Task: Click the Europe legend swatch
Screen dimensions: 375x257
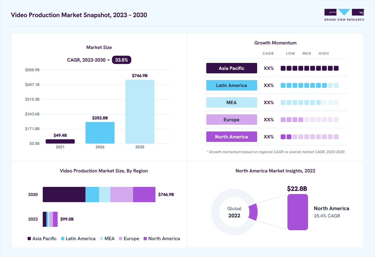Action: coord(121,239)
